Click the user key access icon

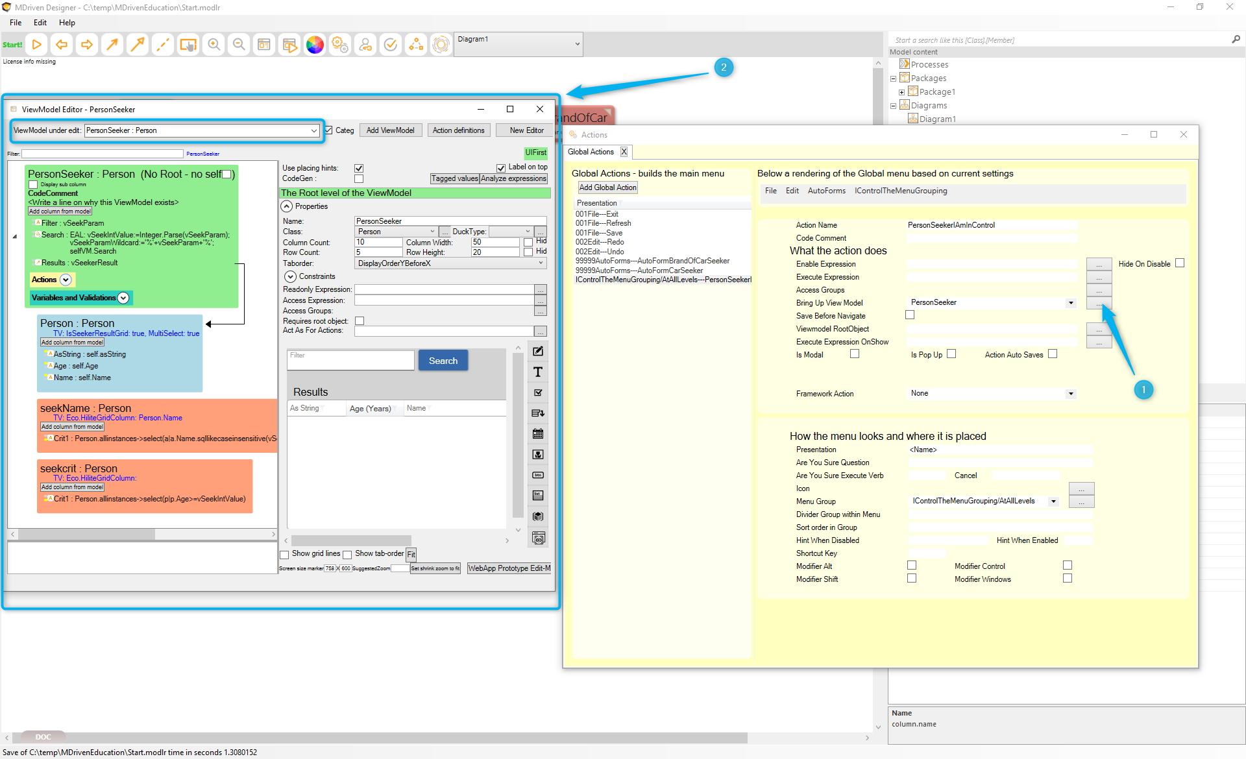coord(365,45)
